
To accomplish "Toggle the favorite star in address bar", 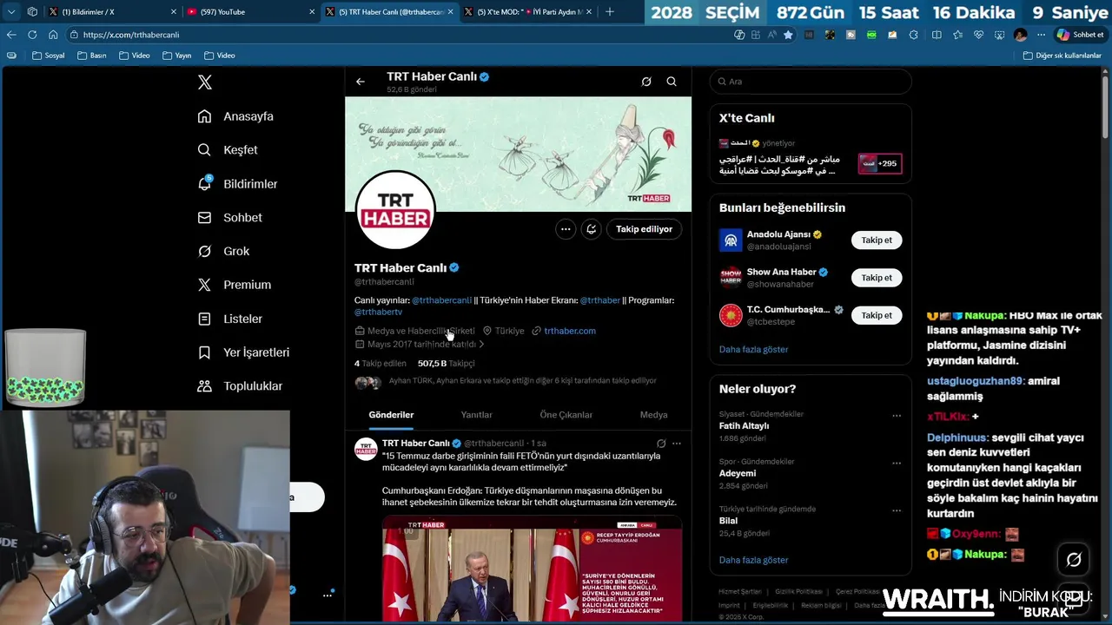I will coord(788,35).
